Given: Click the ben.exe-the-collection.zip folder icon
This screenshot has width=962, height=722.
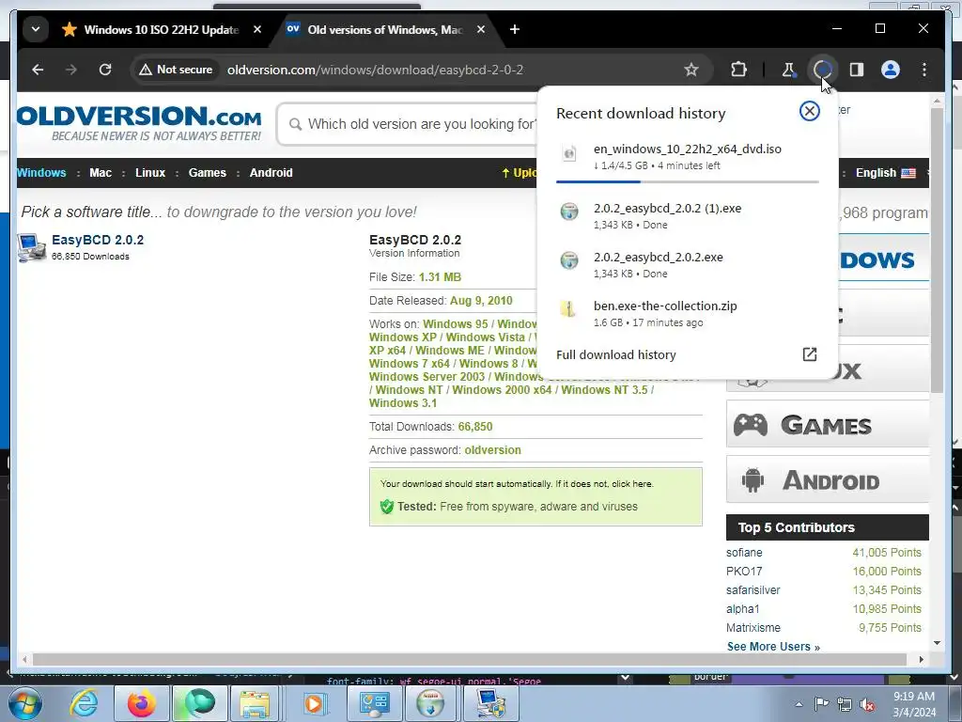Looking at the screenshot, I should [x=567, y=308].
